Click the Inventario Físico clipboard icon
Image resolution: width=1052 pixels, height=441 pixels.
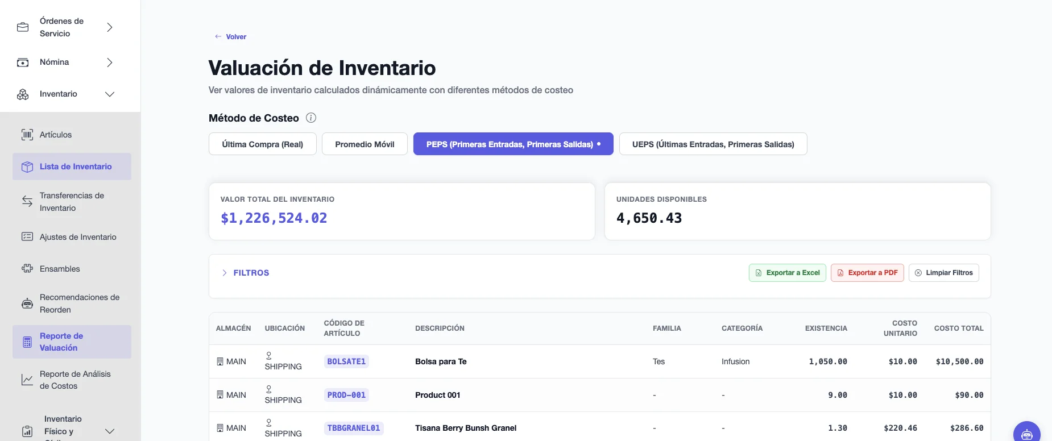[x=27, y=431]
